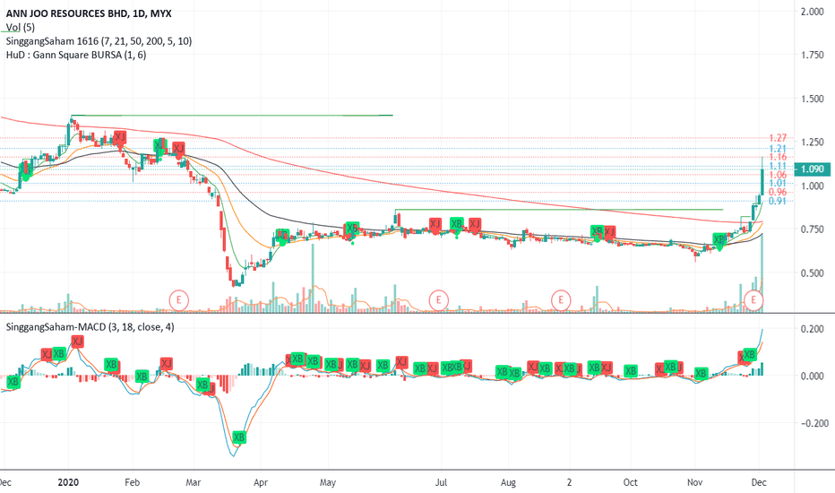Open the HuD : Gann Square BURSA legend
The width and height of the screenshot is (835, 493).
(x=76, y=55)
